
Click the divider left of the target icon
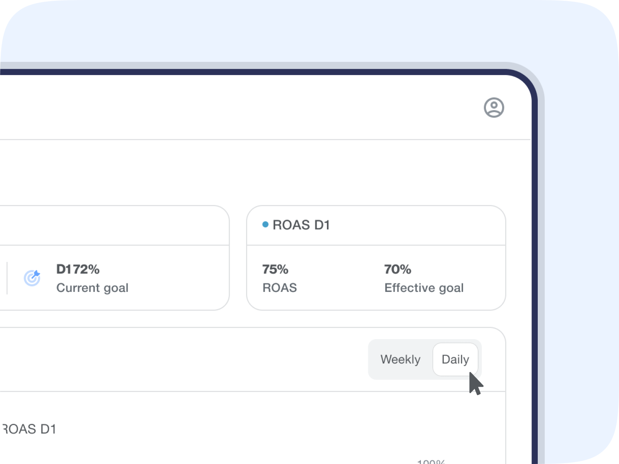click(7, 278)
